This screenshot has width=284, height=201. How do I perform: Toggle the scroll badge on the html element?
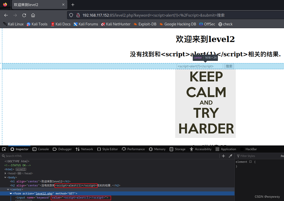(x=21, y=169)
